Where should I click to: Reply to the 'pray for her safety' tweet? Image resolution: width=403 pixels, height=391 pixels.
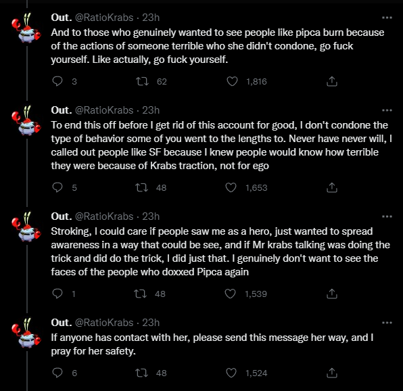(57, 373)
